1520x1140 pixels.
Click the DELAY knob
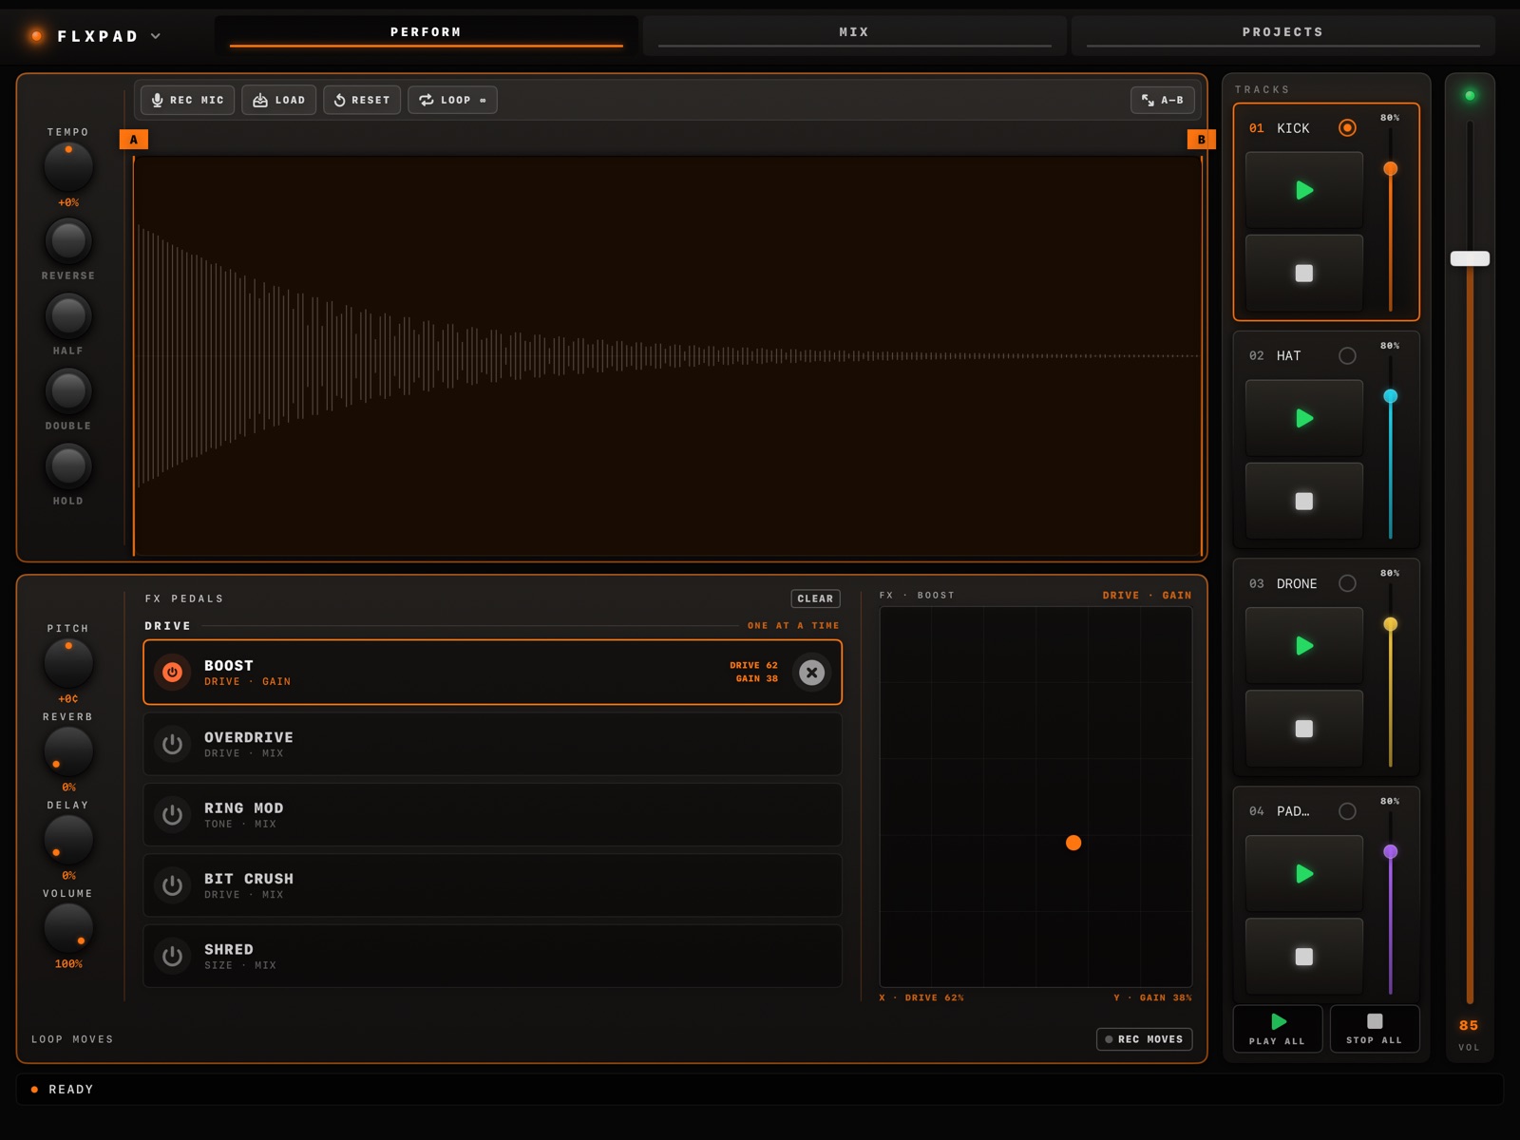pos(68,839)
